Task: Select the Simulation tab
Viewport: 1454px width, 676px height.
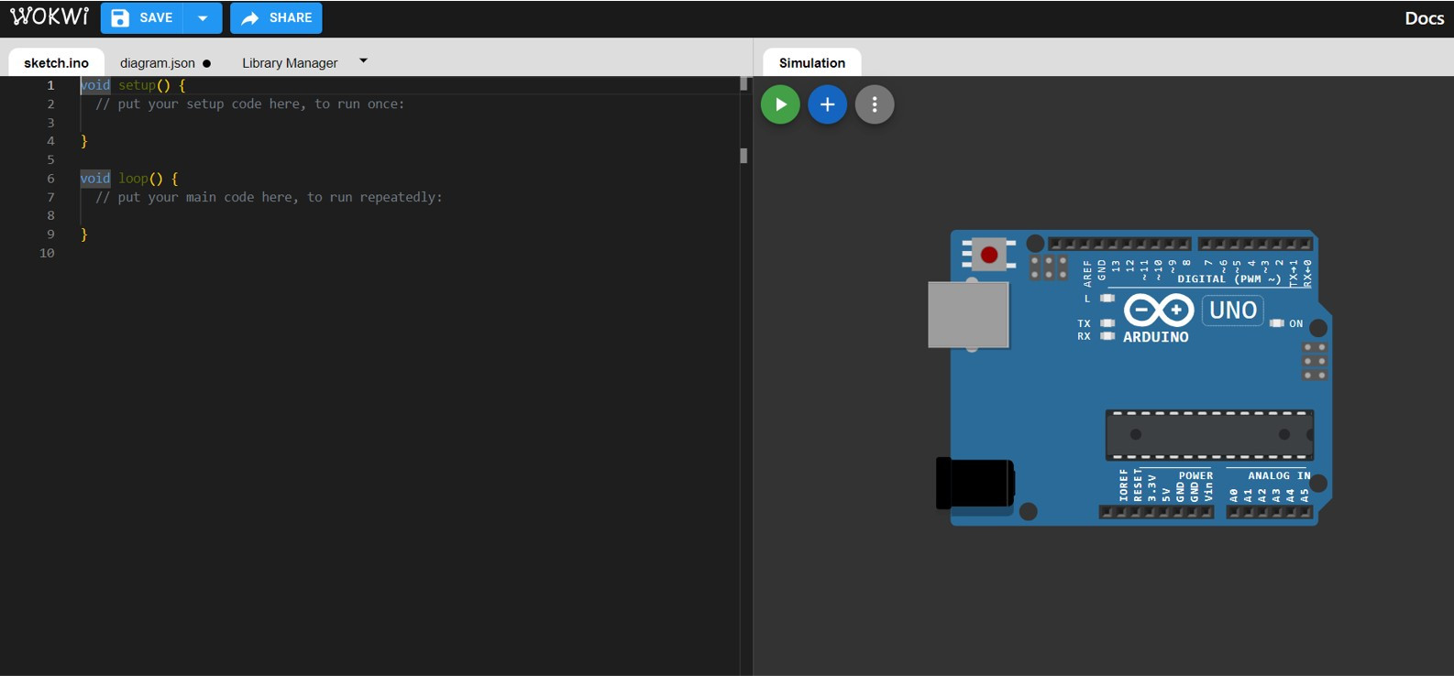Action: pos(811,63)
